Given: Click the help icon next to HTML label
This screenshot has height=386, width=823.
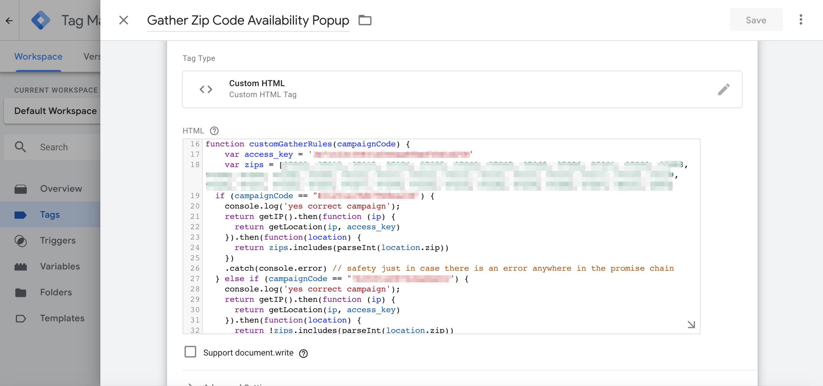Looking at the screenshot, I should (x=214, y=131).
